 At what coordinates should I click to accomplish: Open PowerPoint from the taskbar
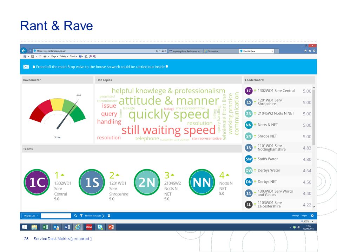click(111, 227)
